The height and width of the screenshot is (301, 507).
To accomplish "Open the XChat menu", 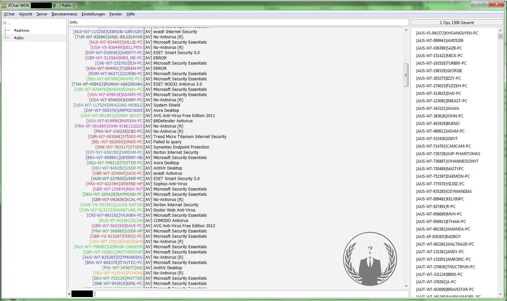I will click(x=9, y=14).
